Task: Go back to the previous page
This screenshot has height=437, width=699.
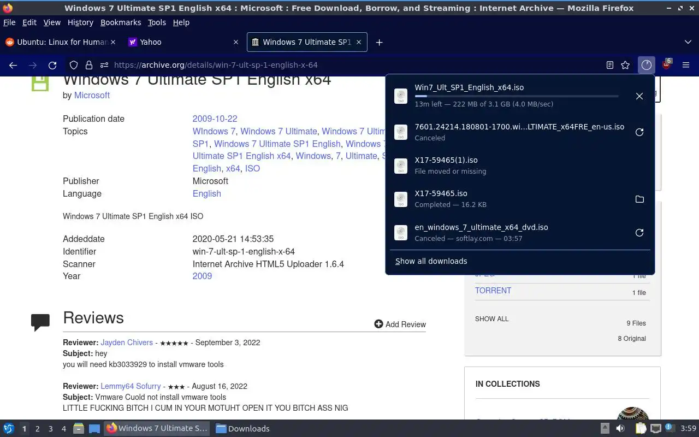Action: (x=13, y=65)
